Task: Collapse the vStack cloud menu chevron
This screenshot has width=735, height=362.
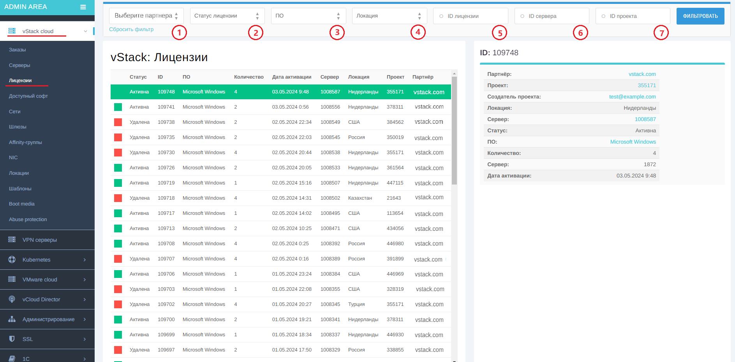Action: click(85, 31)
